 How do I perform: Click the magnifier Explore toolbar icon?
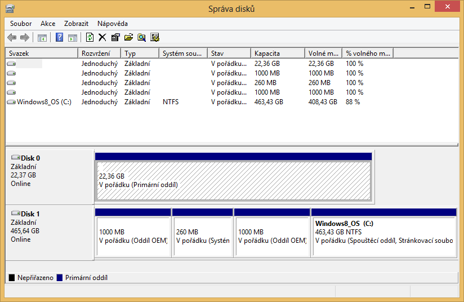pos(141,38)
